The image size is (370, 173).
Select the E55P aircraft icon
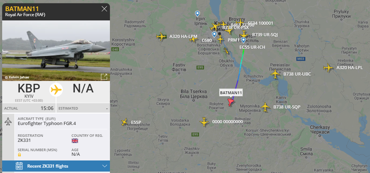(124, 122)
